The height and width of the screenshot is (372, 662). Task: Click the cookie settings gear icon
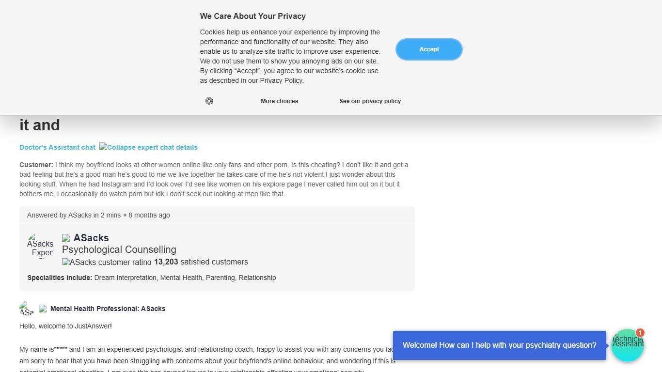[x=209, y=101]
